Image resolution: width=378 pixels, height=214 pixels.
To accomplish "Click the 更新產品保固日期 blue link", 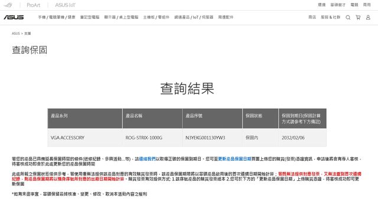I will (234, 159).
